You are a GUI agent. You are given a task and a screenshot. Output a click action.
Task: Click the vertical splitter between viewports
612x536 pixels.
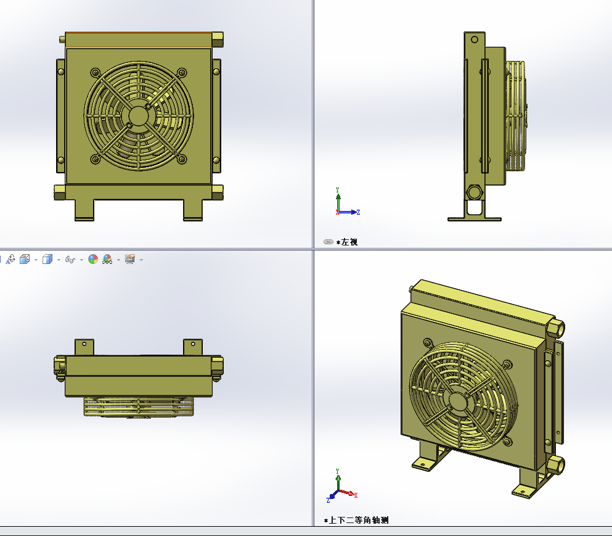[x=313, y=123]
